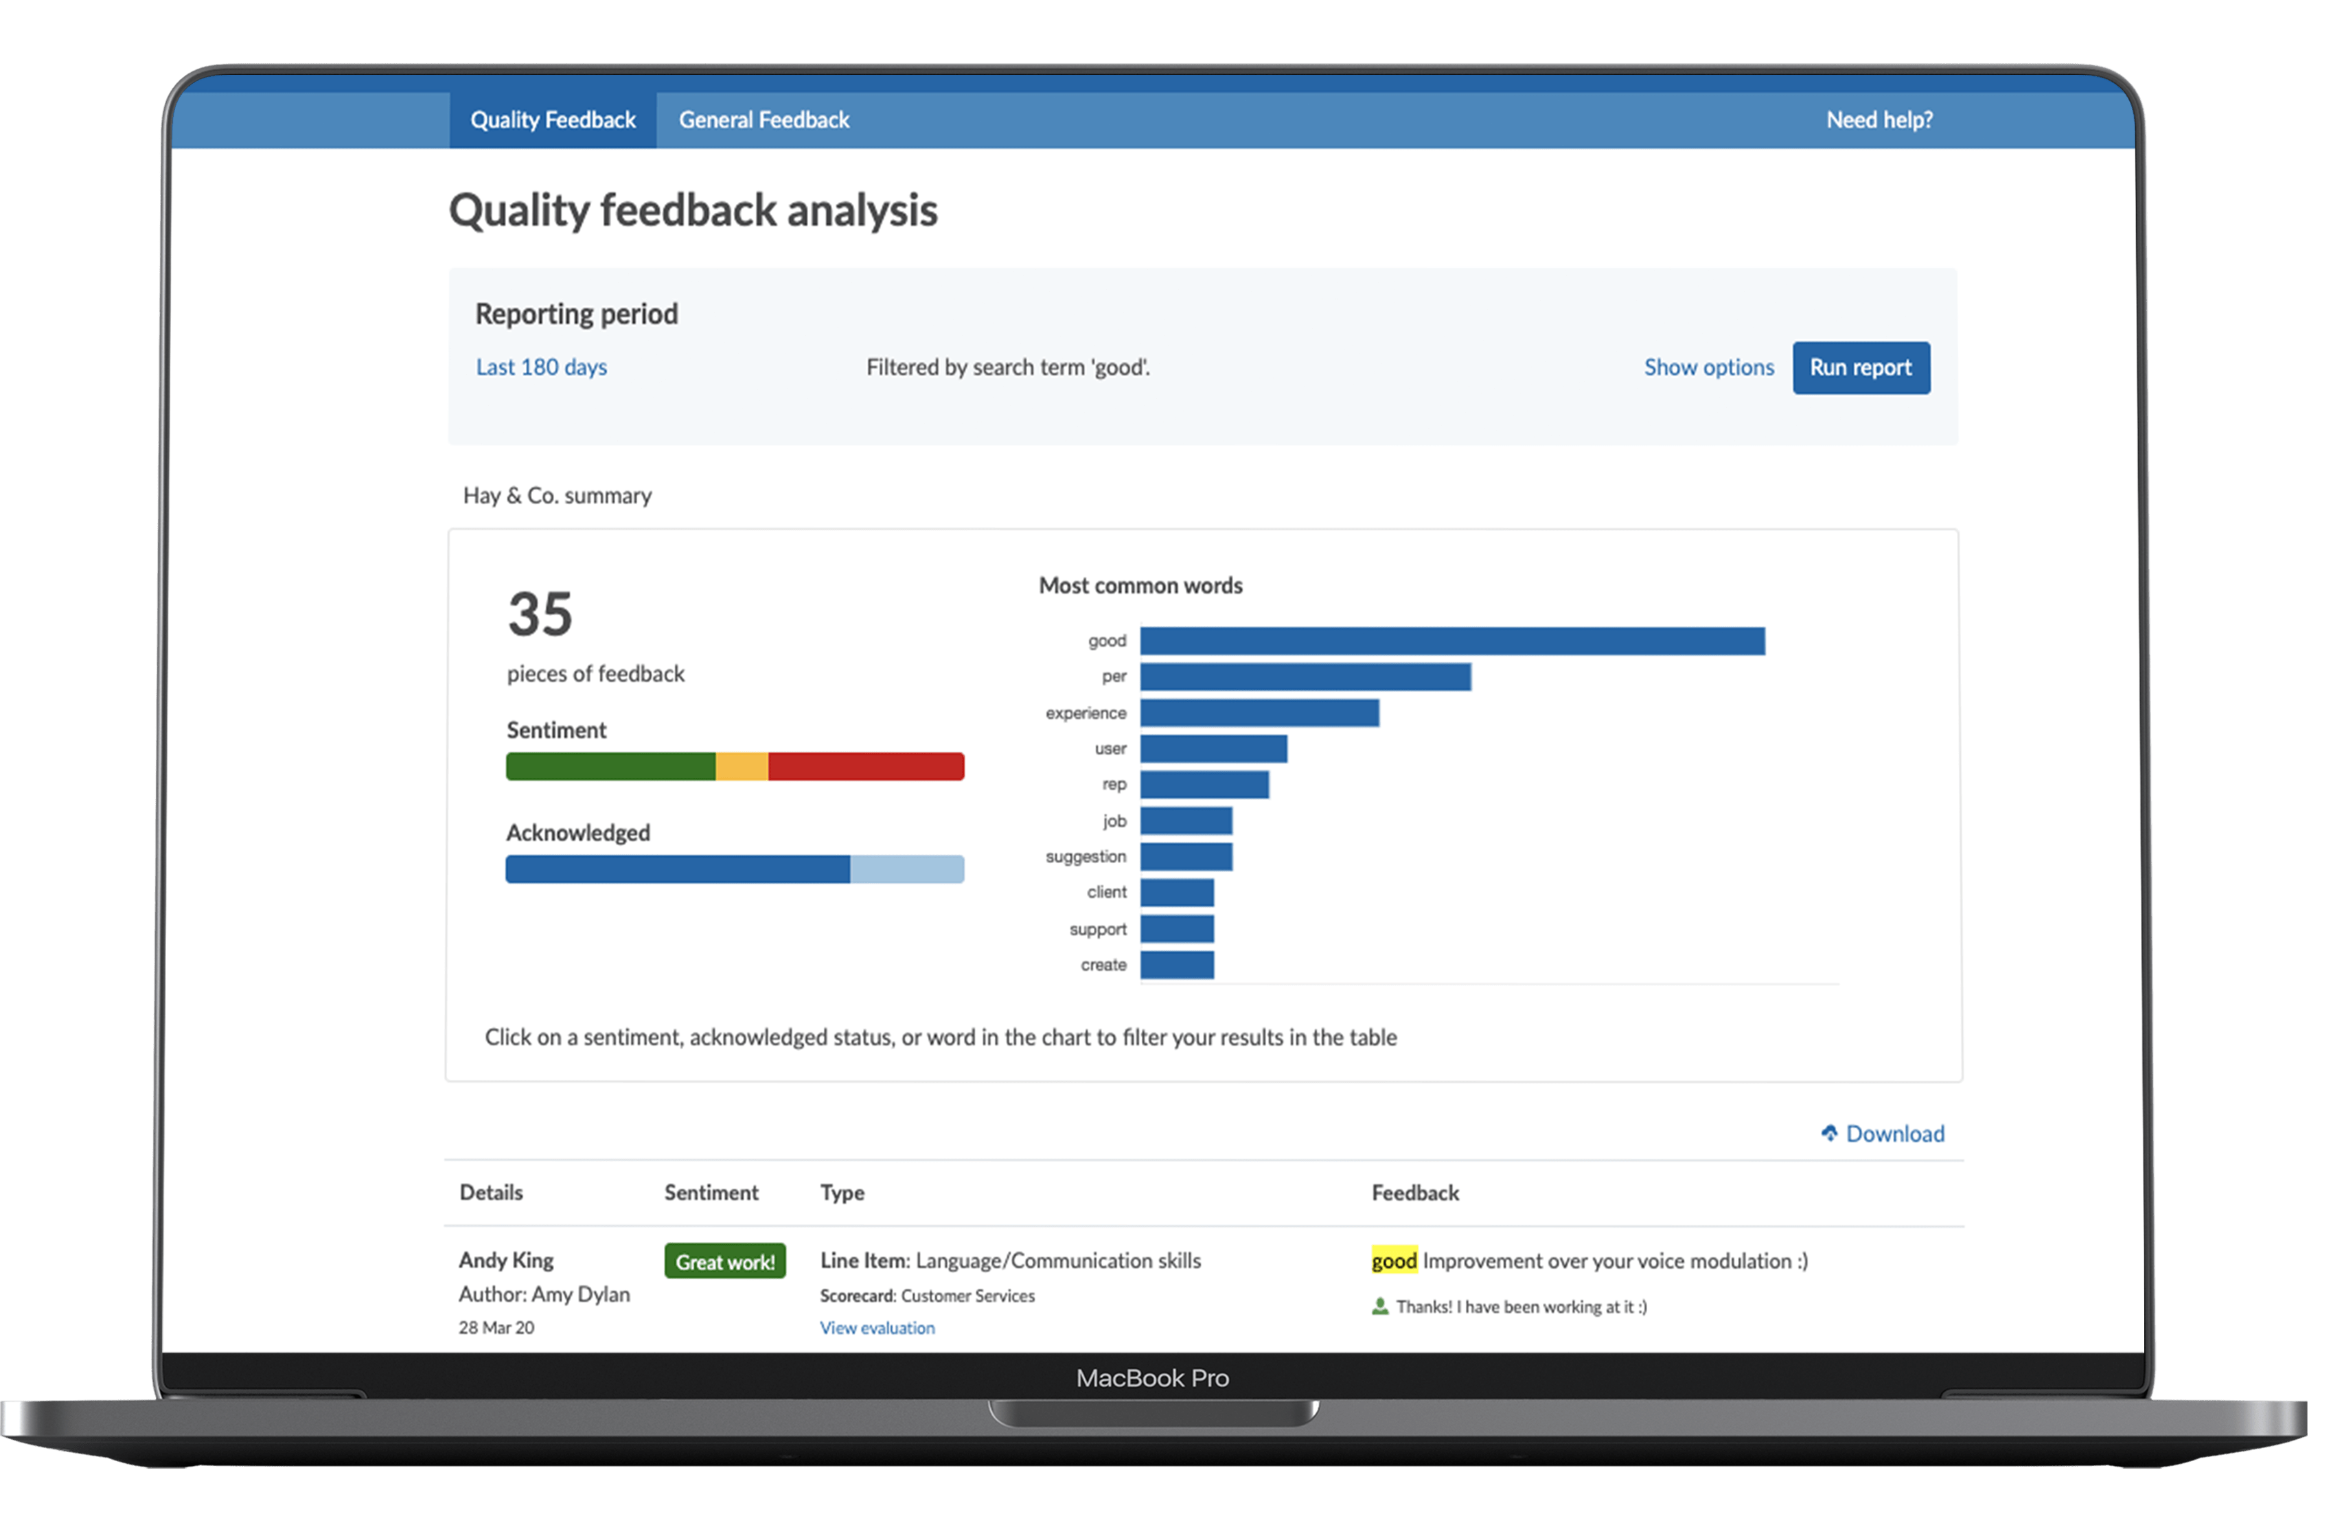Select the dark blue acknowledged segment
The width and height of the screenshot is (2342, 1514).
677,869
